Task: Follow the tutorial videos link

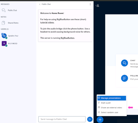Action: click(47, 23)
